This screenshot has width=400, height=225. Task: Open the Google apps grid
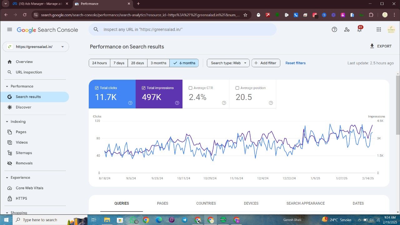point(379,29)
